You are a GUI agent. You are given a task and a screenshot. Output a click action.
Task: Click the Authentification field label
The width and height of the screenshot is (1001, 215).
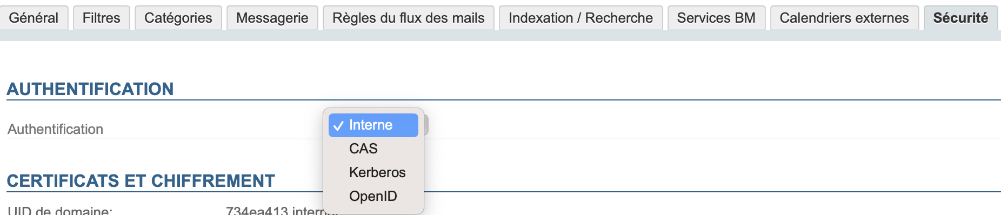click(x=56, y=129)
